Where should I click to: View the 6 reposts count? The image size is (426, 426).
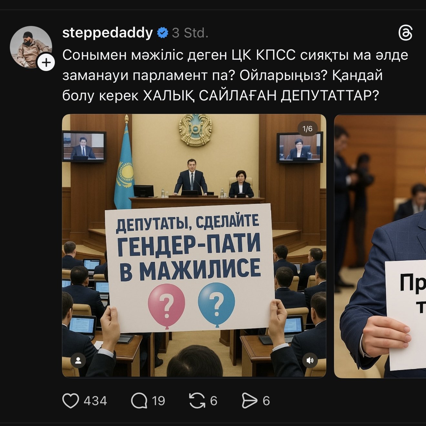[x=214, y=401]
